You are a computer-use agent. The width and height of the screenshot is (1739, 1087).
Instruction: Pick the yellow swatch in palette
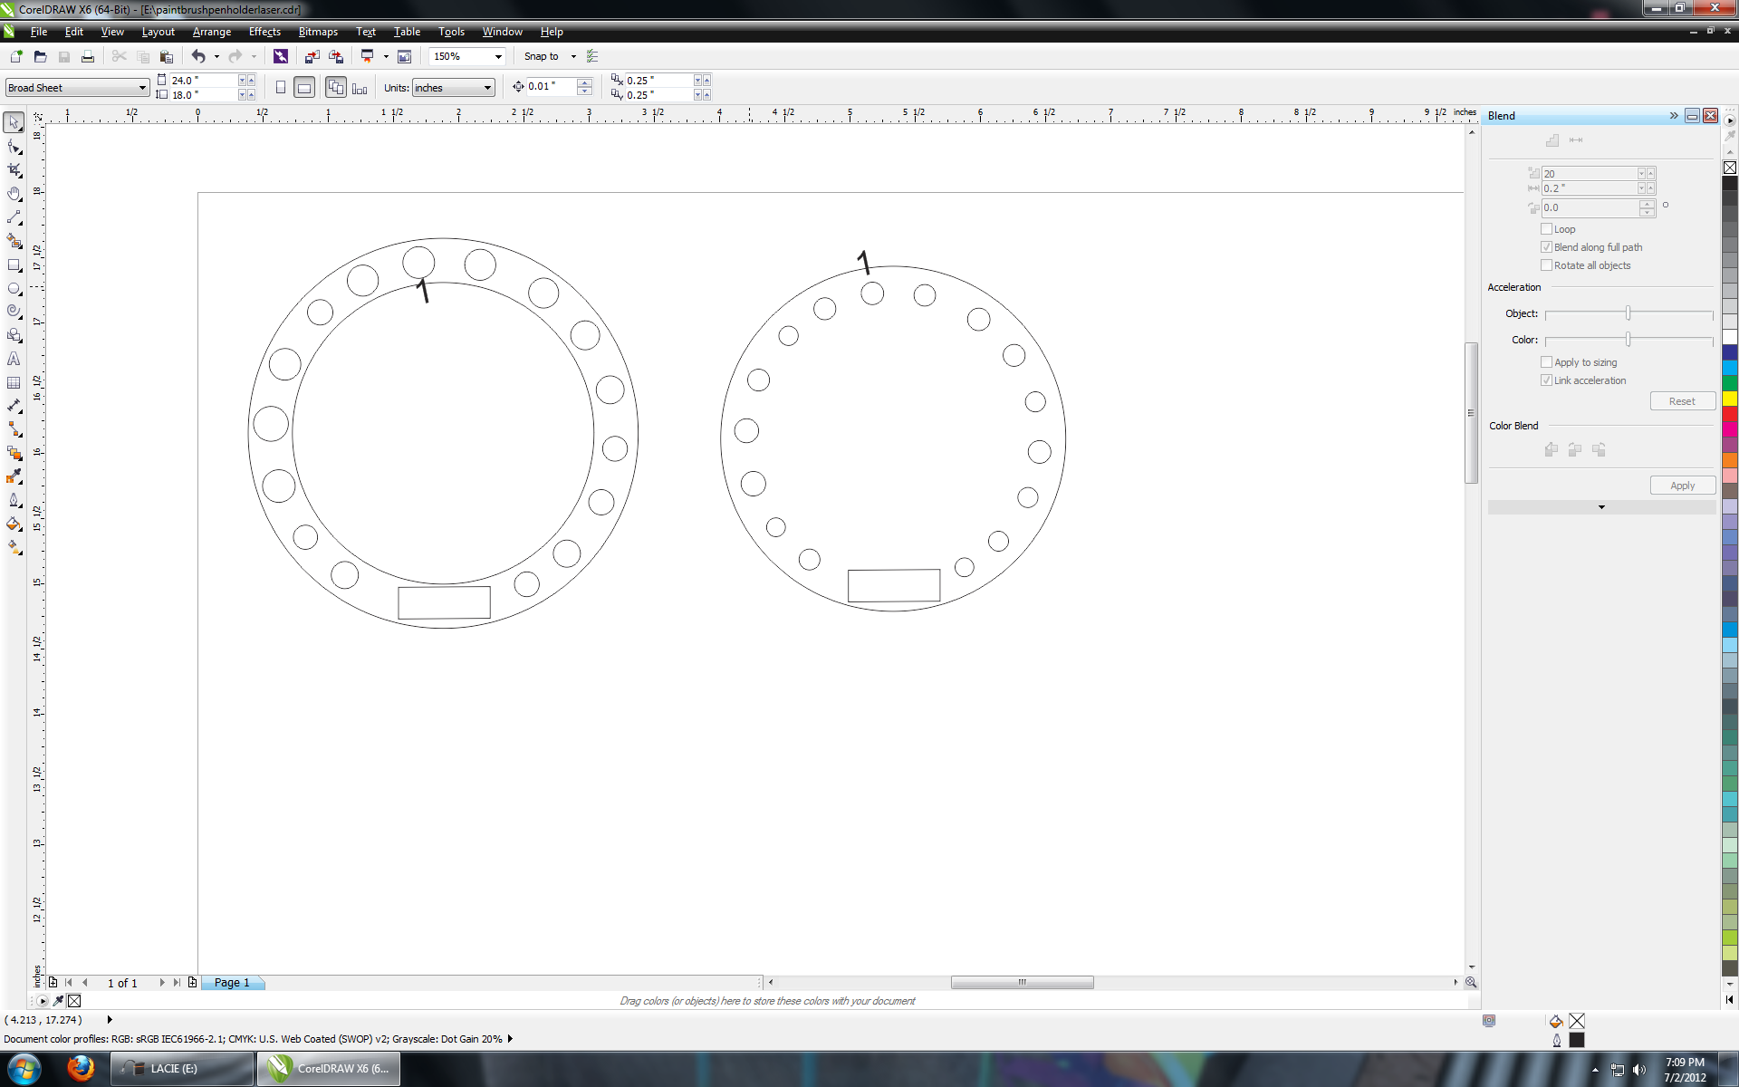[1729, 399]
